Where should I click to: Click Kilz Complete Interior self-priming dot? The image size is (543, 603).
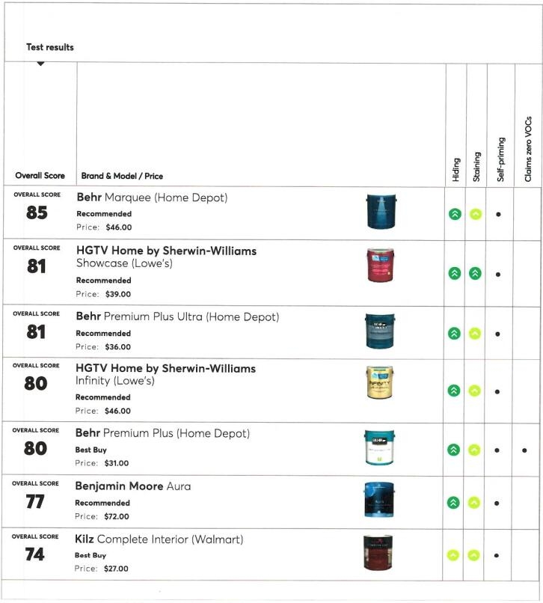497,556
